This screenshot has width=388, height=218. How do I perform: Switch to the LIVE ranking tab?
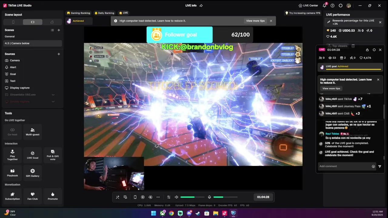124,13
